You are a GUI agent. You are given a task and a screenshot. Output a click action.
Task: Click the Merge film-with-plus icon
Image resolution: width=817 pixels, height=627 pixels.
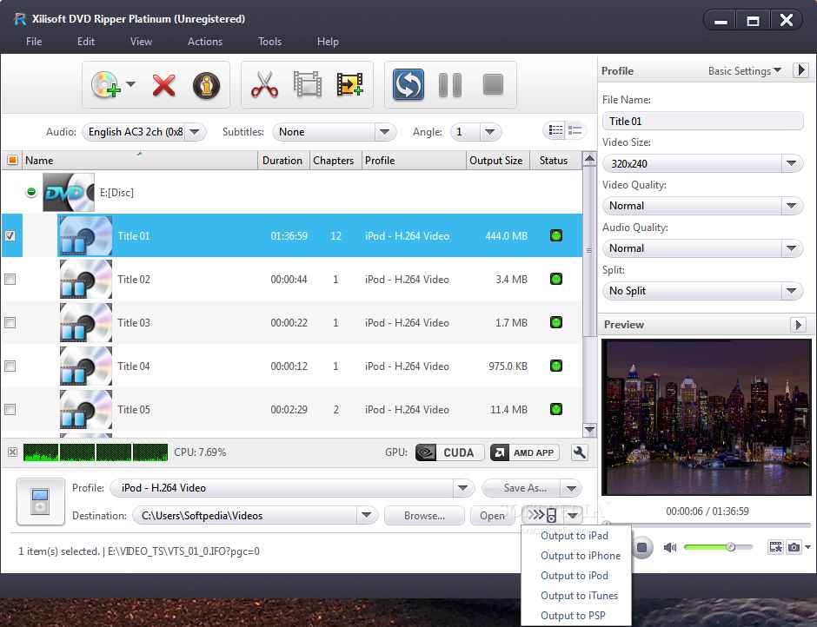(x=349, y=84)
